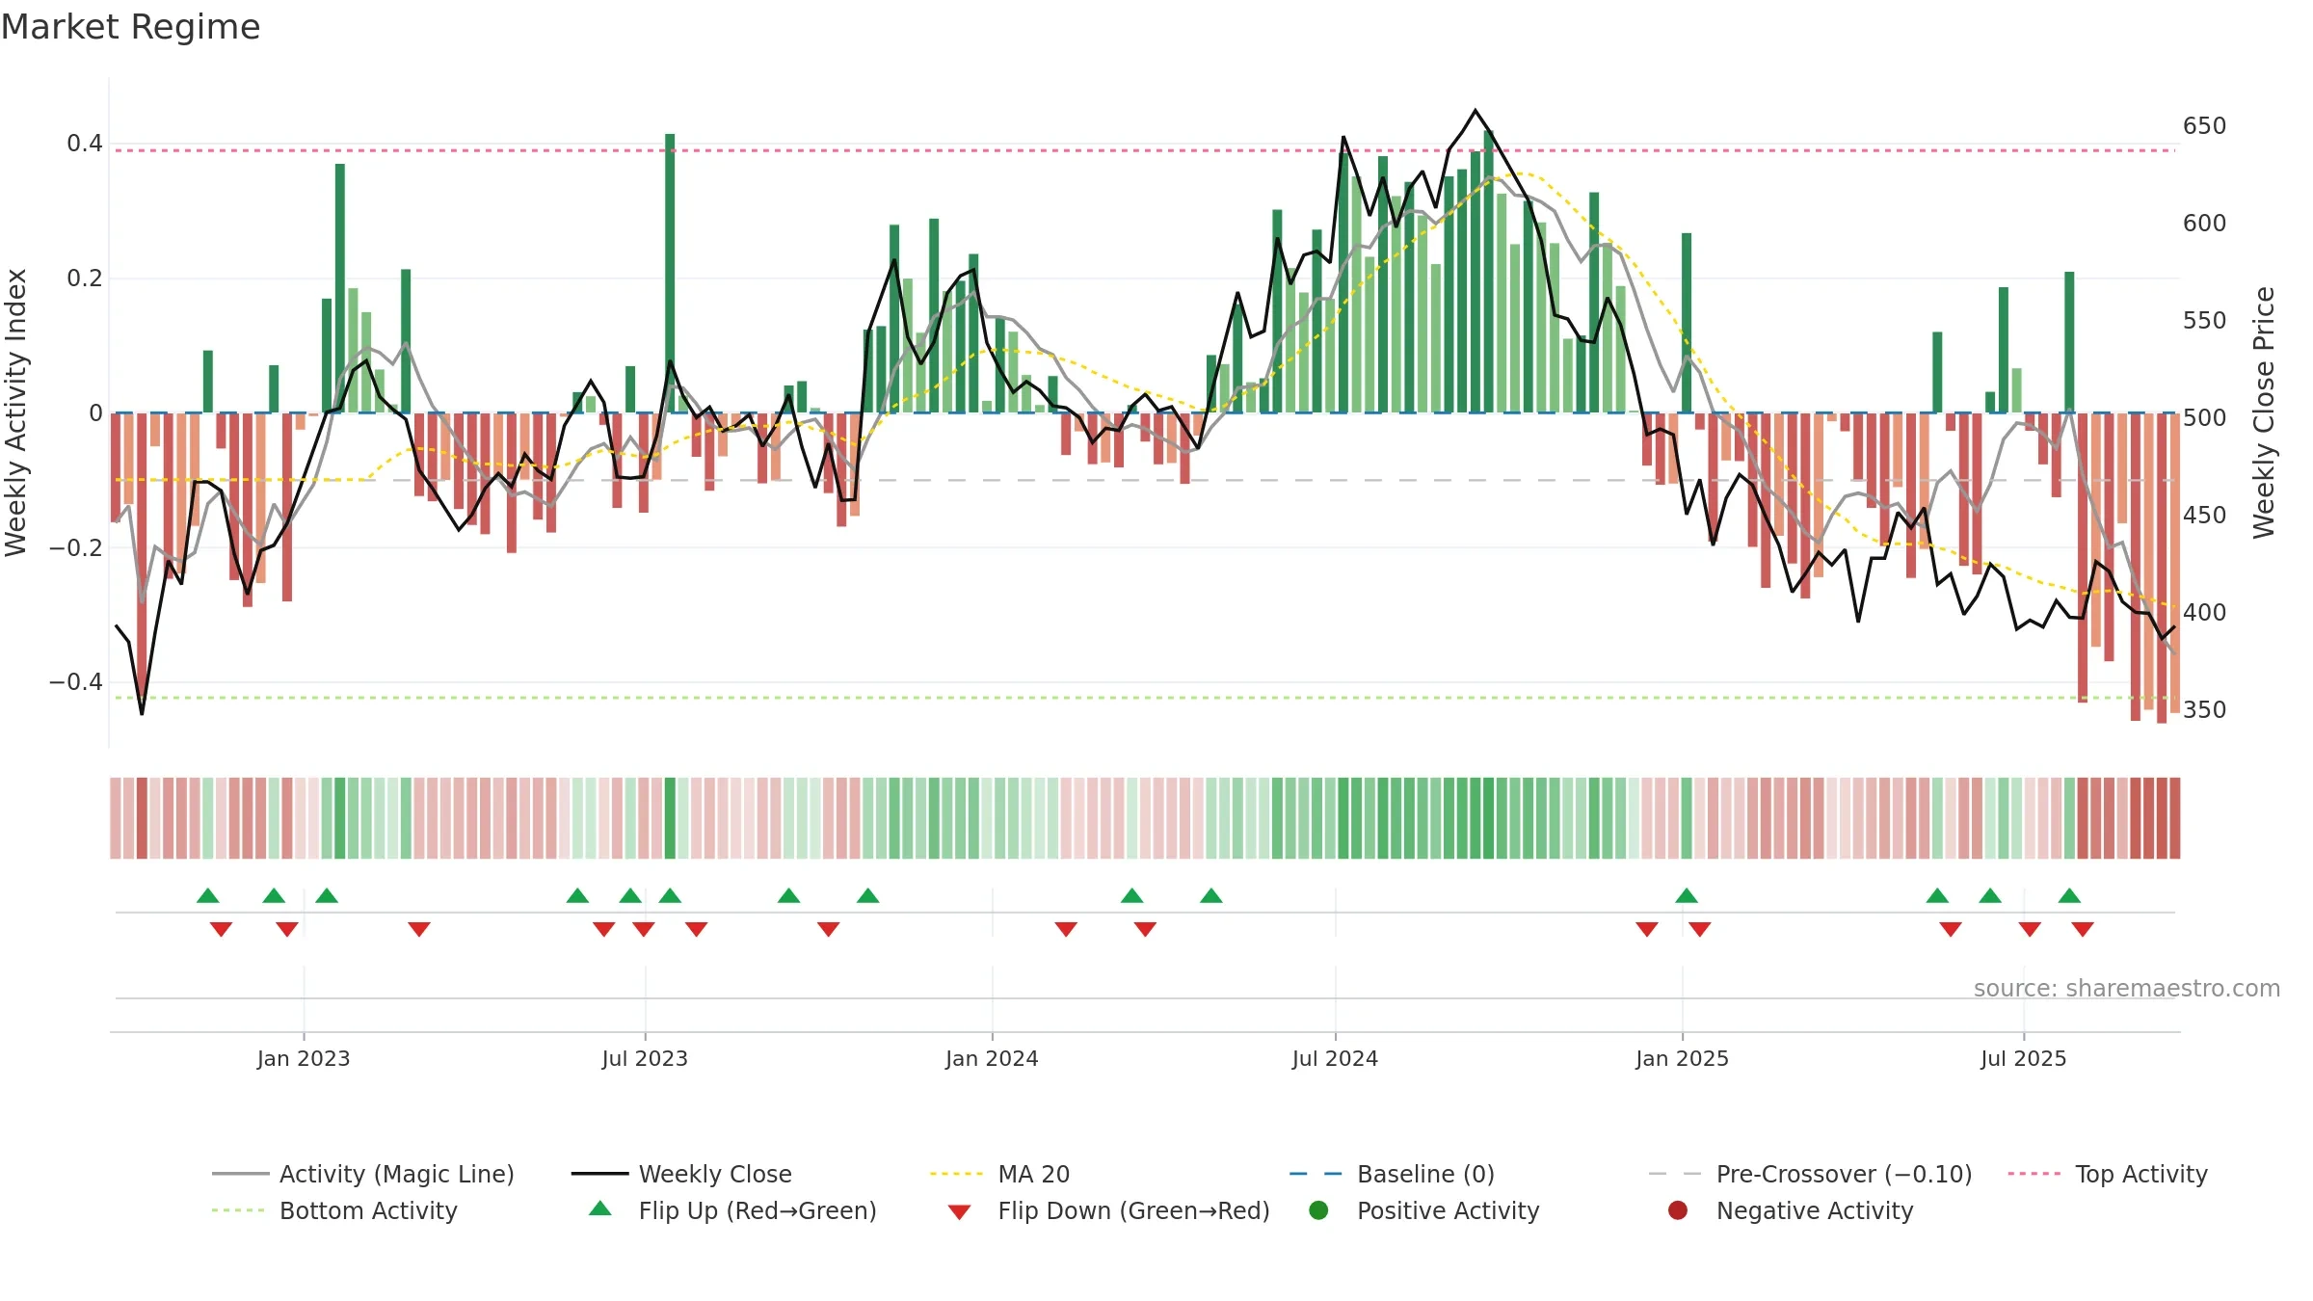Screen dimensions: 2313x1301
Task: Click the Baseline (0) legend entry
Action: coord(1392,1174)
